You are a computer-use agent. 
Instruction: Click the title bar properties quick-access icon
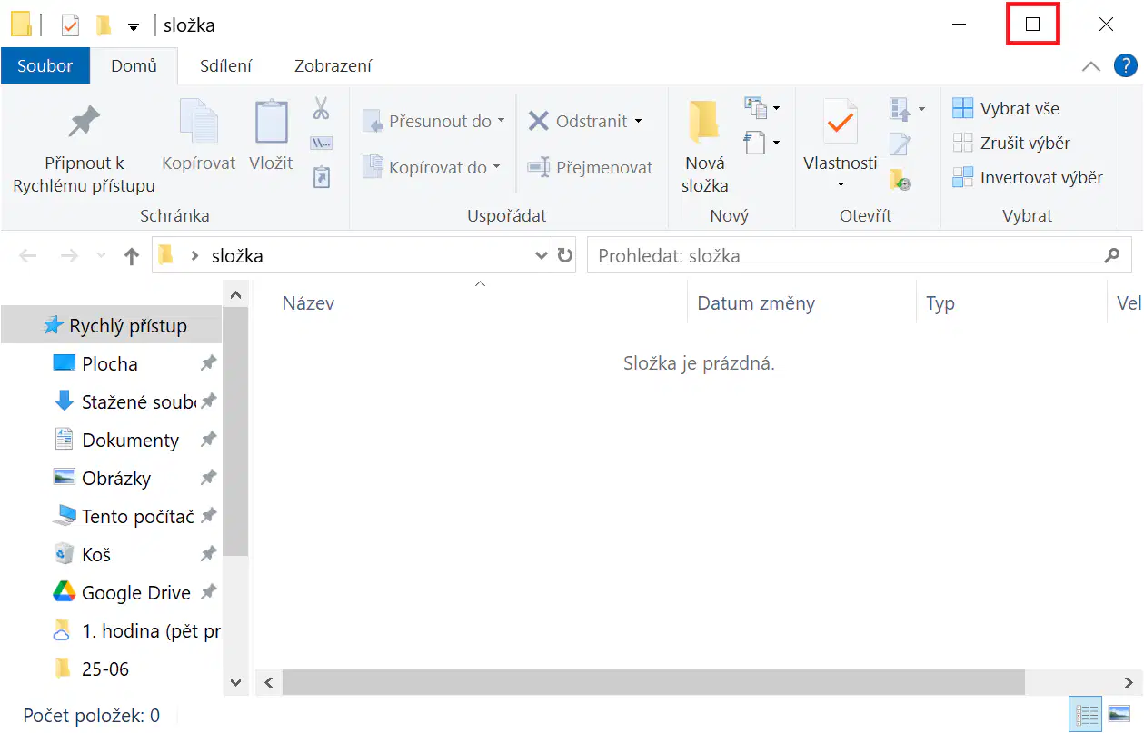point(71,25)
